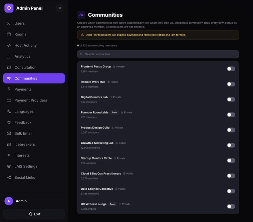The height and width of the screenshot is (222, 253).
Task: Click the Consultation chat bubble icon
Action: click(9, 67)
